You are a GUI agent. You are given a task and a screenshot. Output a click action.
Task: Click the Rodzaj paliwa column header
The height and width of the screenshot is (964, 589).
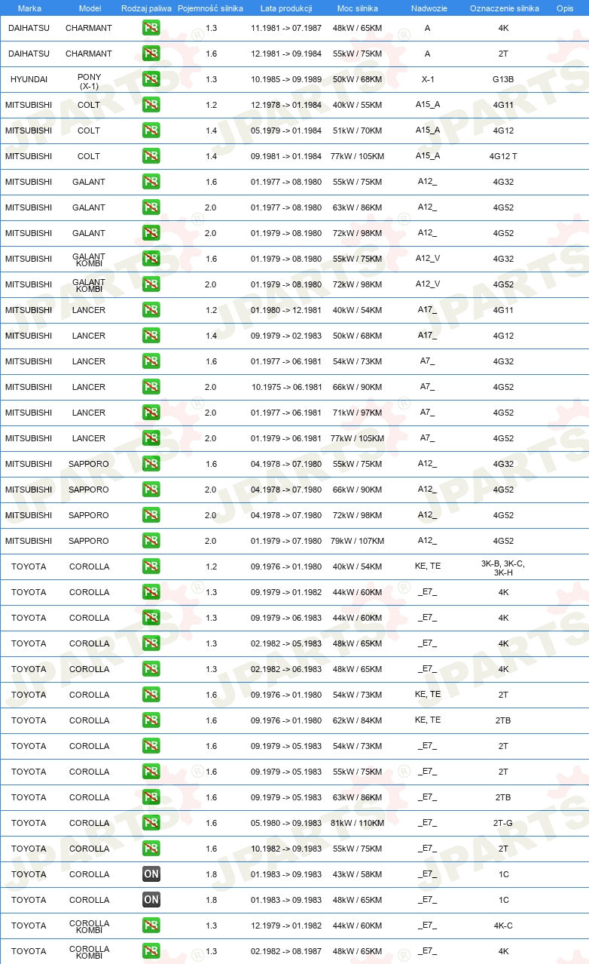pos(146,8)
